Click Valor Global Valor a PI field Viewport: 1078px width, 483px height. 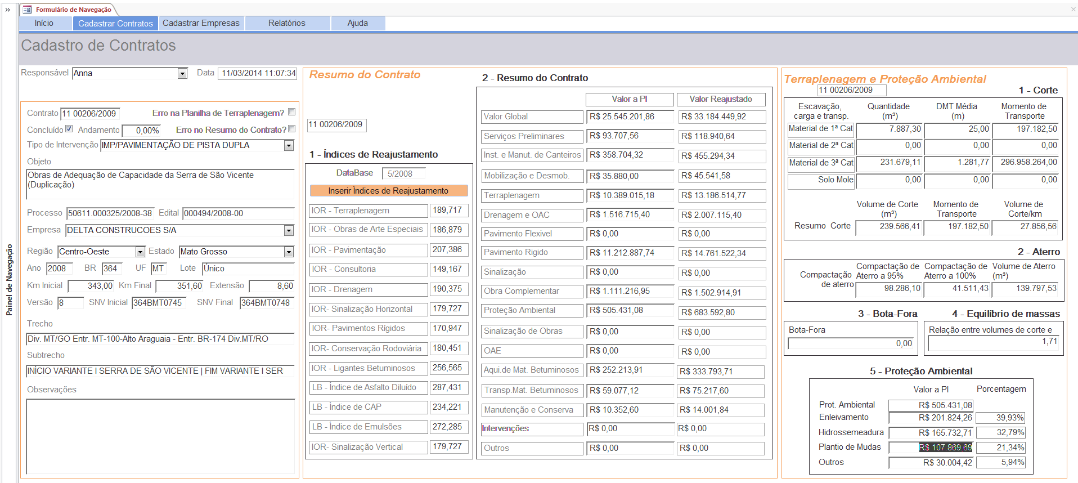630,117
